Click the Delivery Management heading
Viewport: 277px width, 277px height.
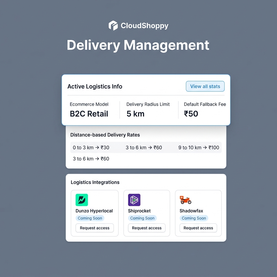138,45
